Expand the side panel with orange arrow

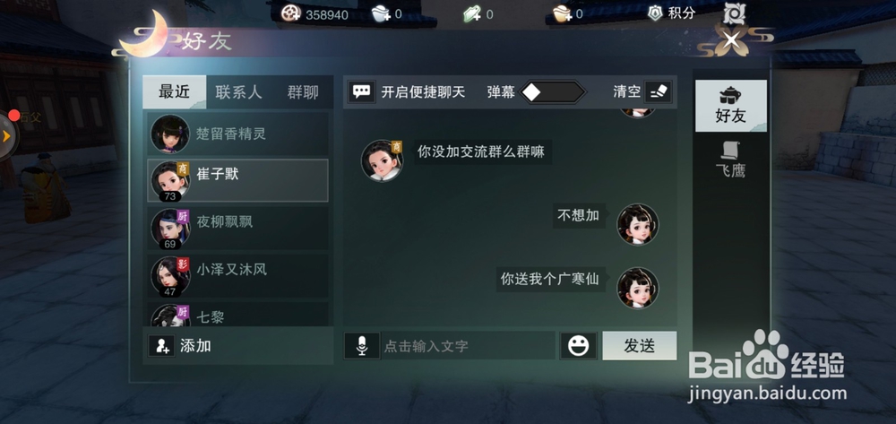7,136
